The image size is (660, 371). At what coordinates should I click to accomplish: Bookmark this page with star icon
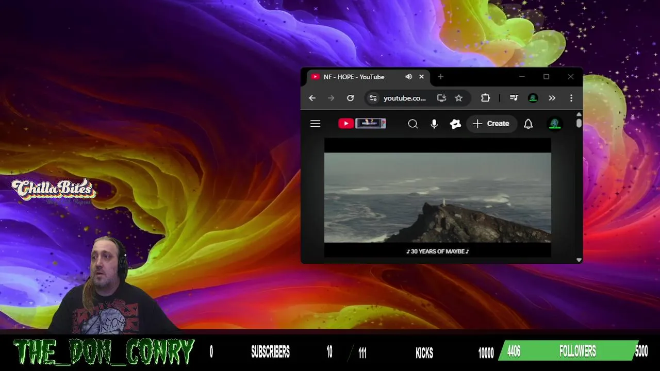point(458,98)
